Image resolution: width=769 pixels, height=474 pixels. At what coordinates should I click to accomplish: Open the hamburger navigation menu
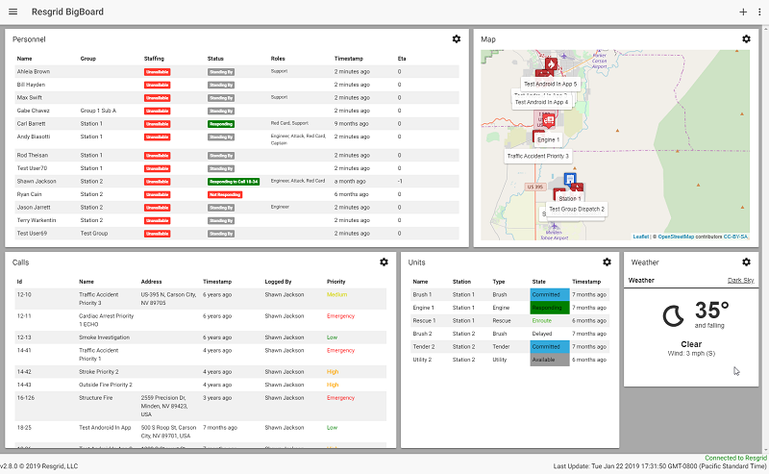point(12,12)
